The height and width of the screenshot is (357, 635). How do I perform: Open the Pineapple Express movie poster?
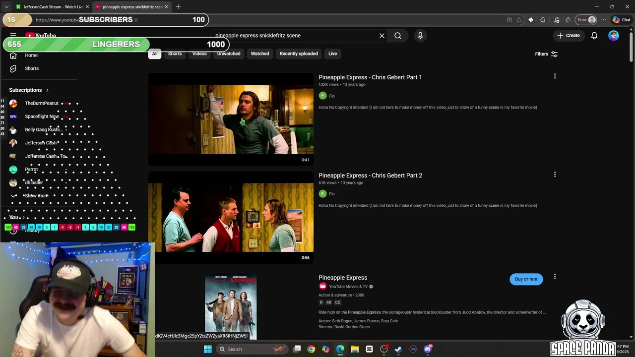pyautogui.click(x=231, y=307)
